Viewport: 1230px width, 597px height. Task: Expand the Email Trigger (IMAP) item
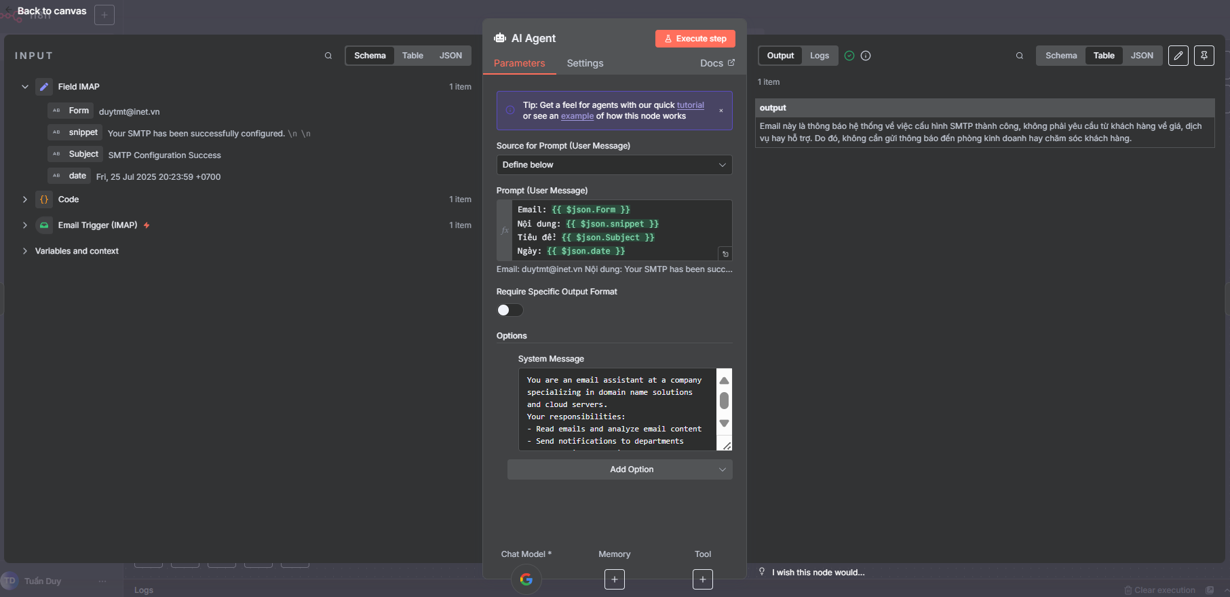pyautogui.click(x=25, y=225)
